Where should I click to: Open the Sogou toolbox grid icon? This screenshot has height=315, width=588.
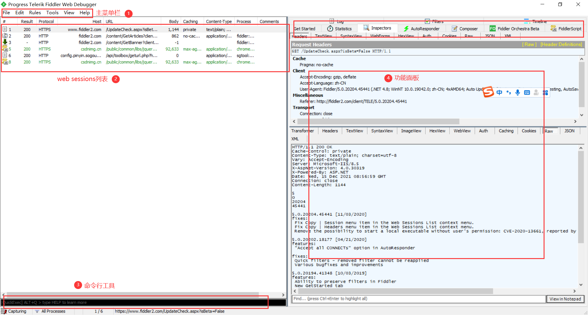(x=545, y=92)
